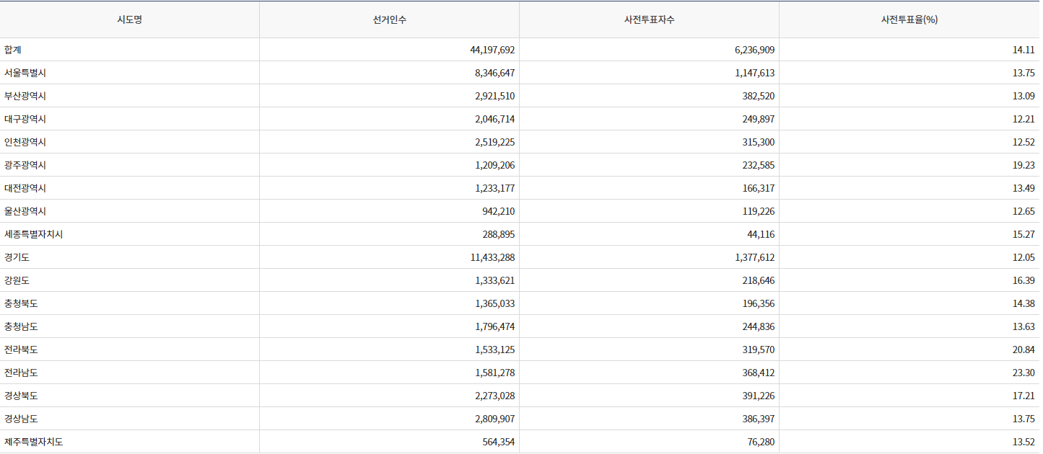Click the 시도명 column header
1043x454 pixels.
click(x=129, y=19)
